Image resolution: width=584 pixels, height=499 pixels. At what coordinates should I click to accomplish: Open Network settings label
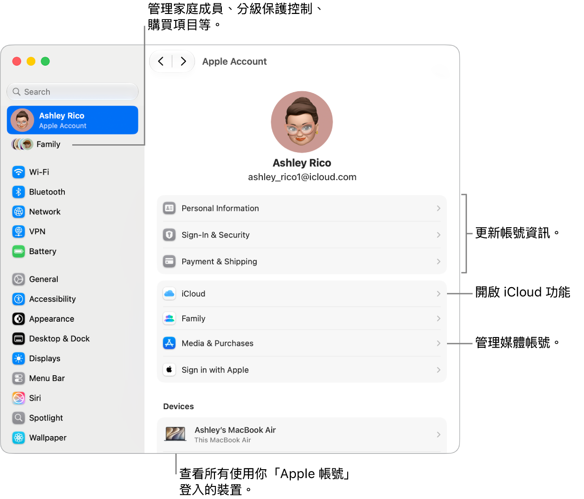(x=45, y=212)
